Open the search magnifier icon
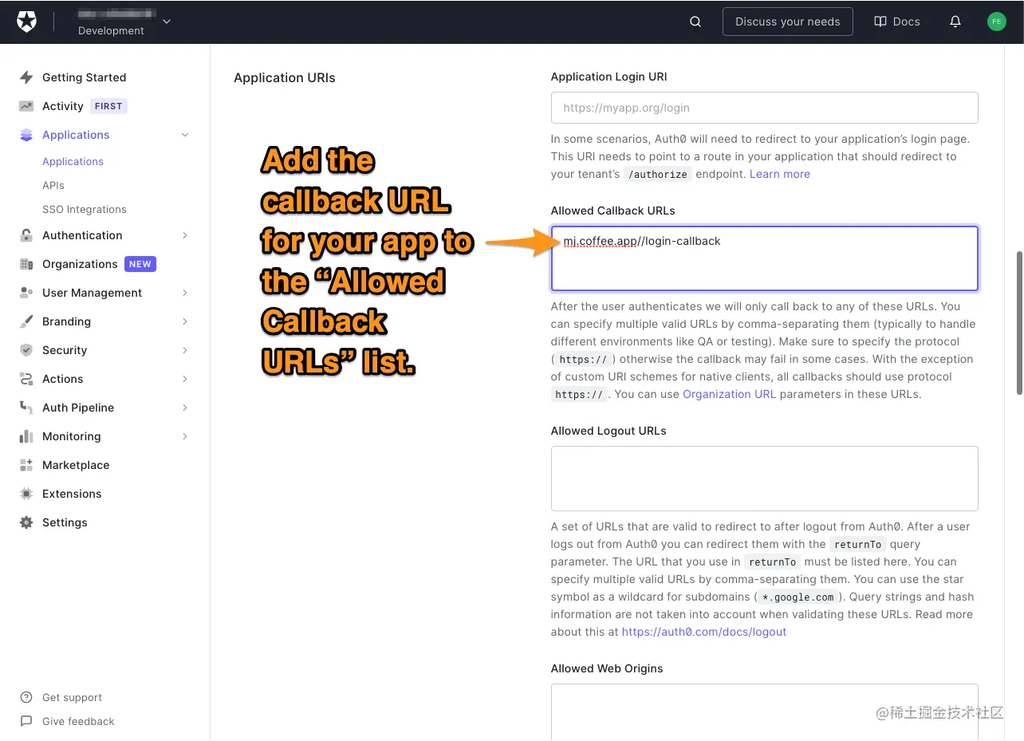 [695, 22]
